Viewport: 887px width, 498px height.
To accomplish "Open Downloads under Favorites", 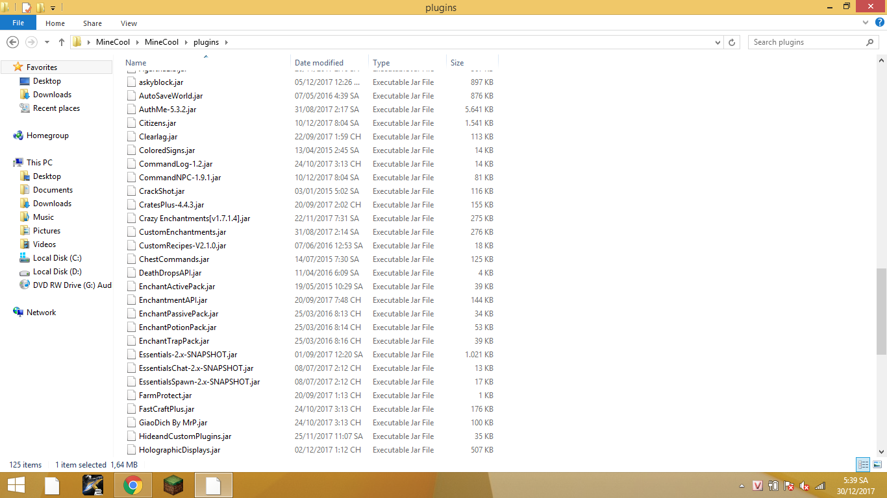I will click(x=52, y=95).
